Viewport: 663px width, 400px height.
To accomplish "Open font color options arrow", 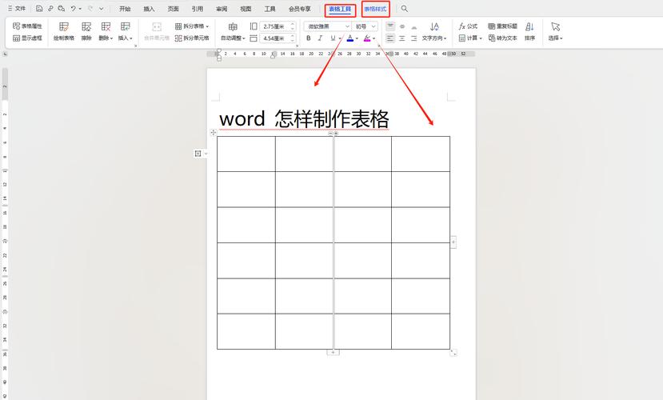I will [357, 38].
